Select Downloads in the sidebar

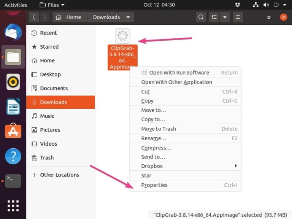coord(60,102)
